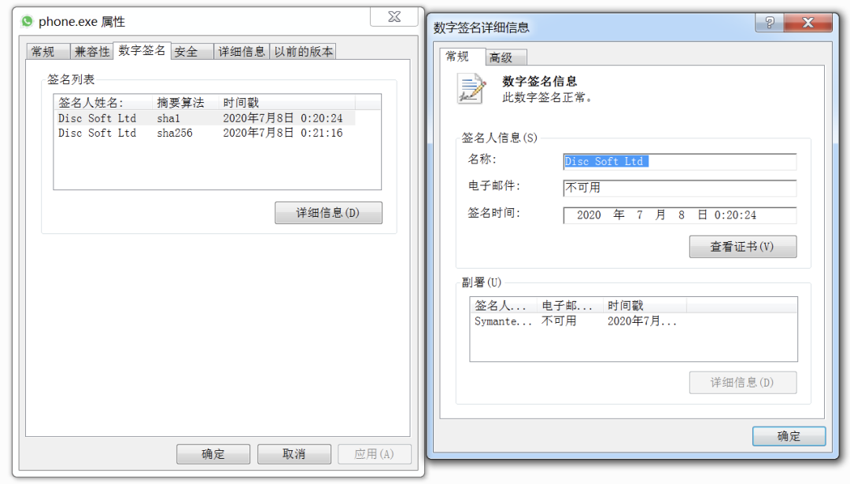The image size is (850, 484).
Task: Click the 时间戳 column header in countersignatures
Action: pos(645,306)
